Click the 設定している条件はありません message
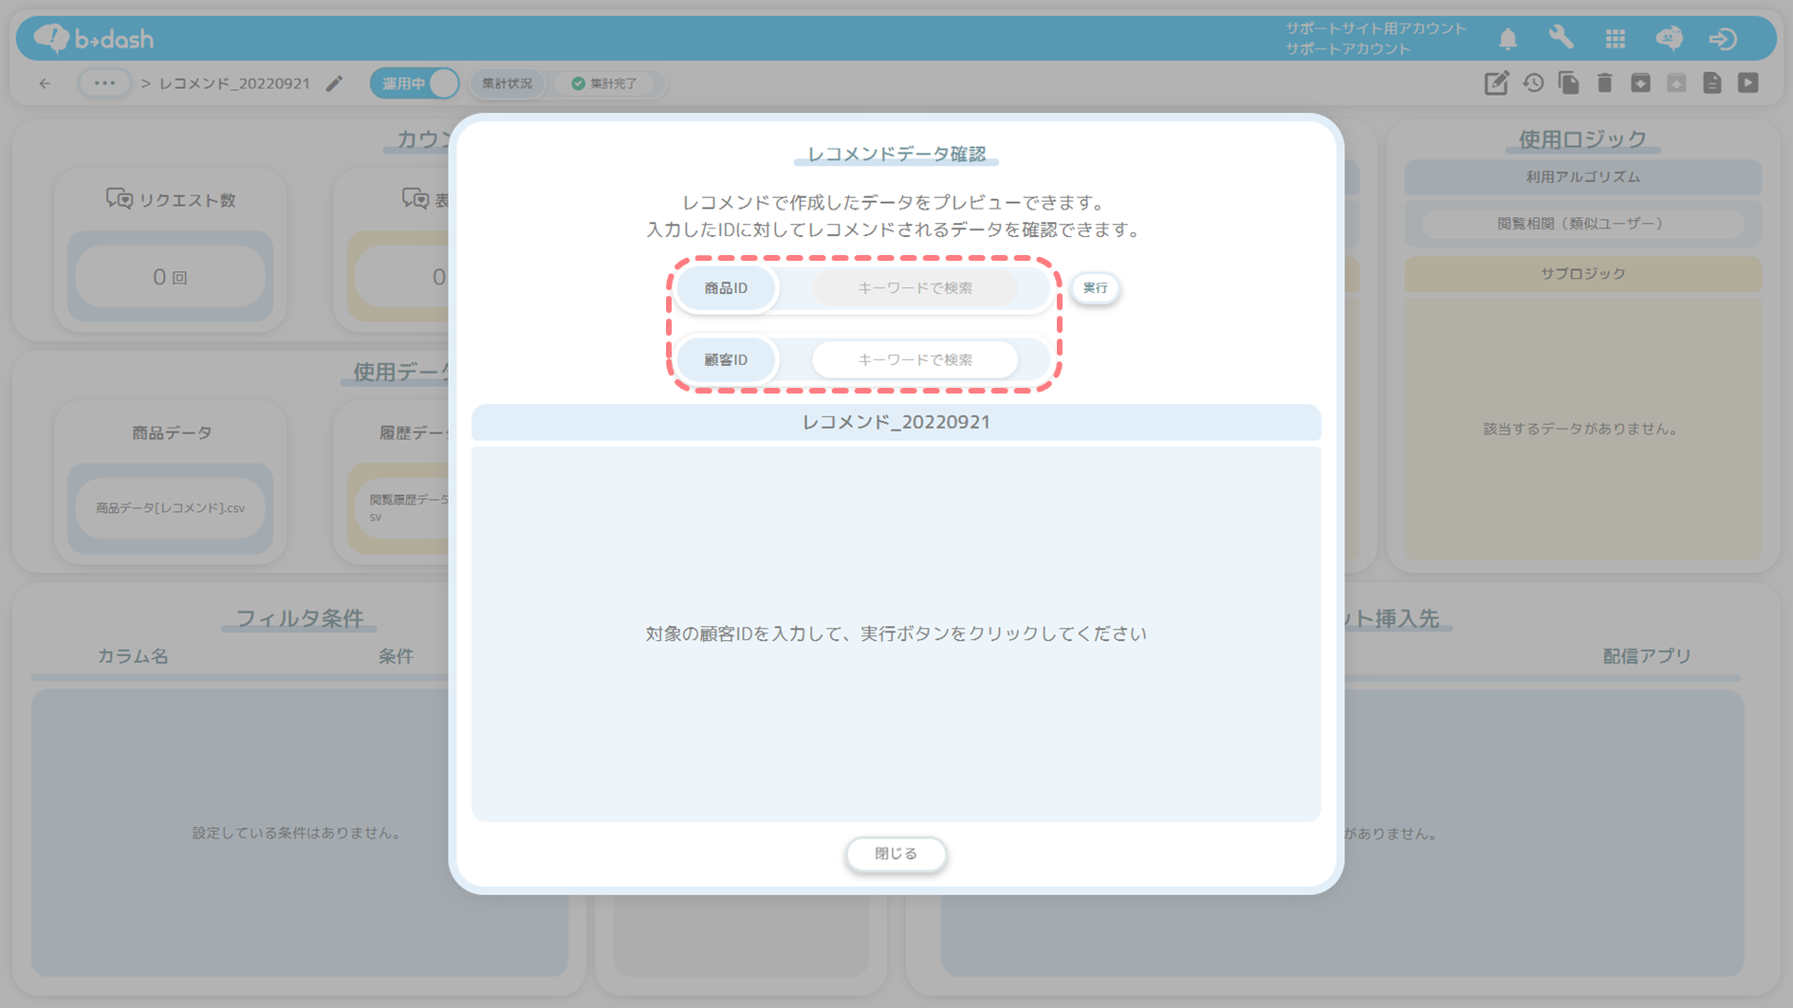The width and height of the screenshot is (1793, 1008). (x=298, y=833)
